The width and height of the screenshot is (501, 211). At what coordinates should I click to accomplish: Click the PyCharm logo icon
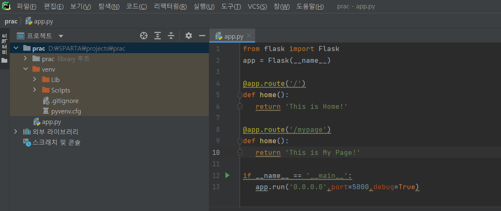(6, 6)
